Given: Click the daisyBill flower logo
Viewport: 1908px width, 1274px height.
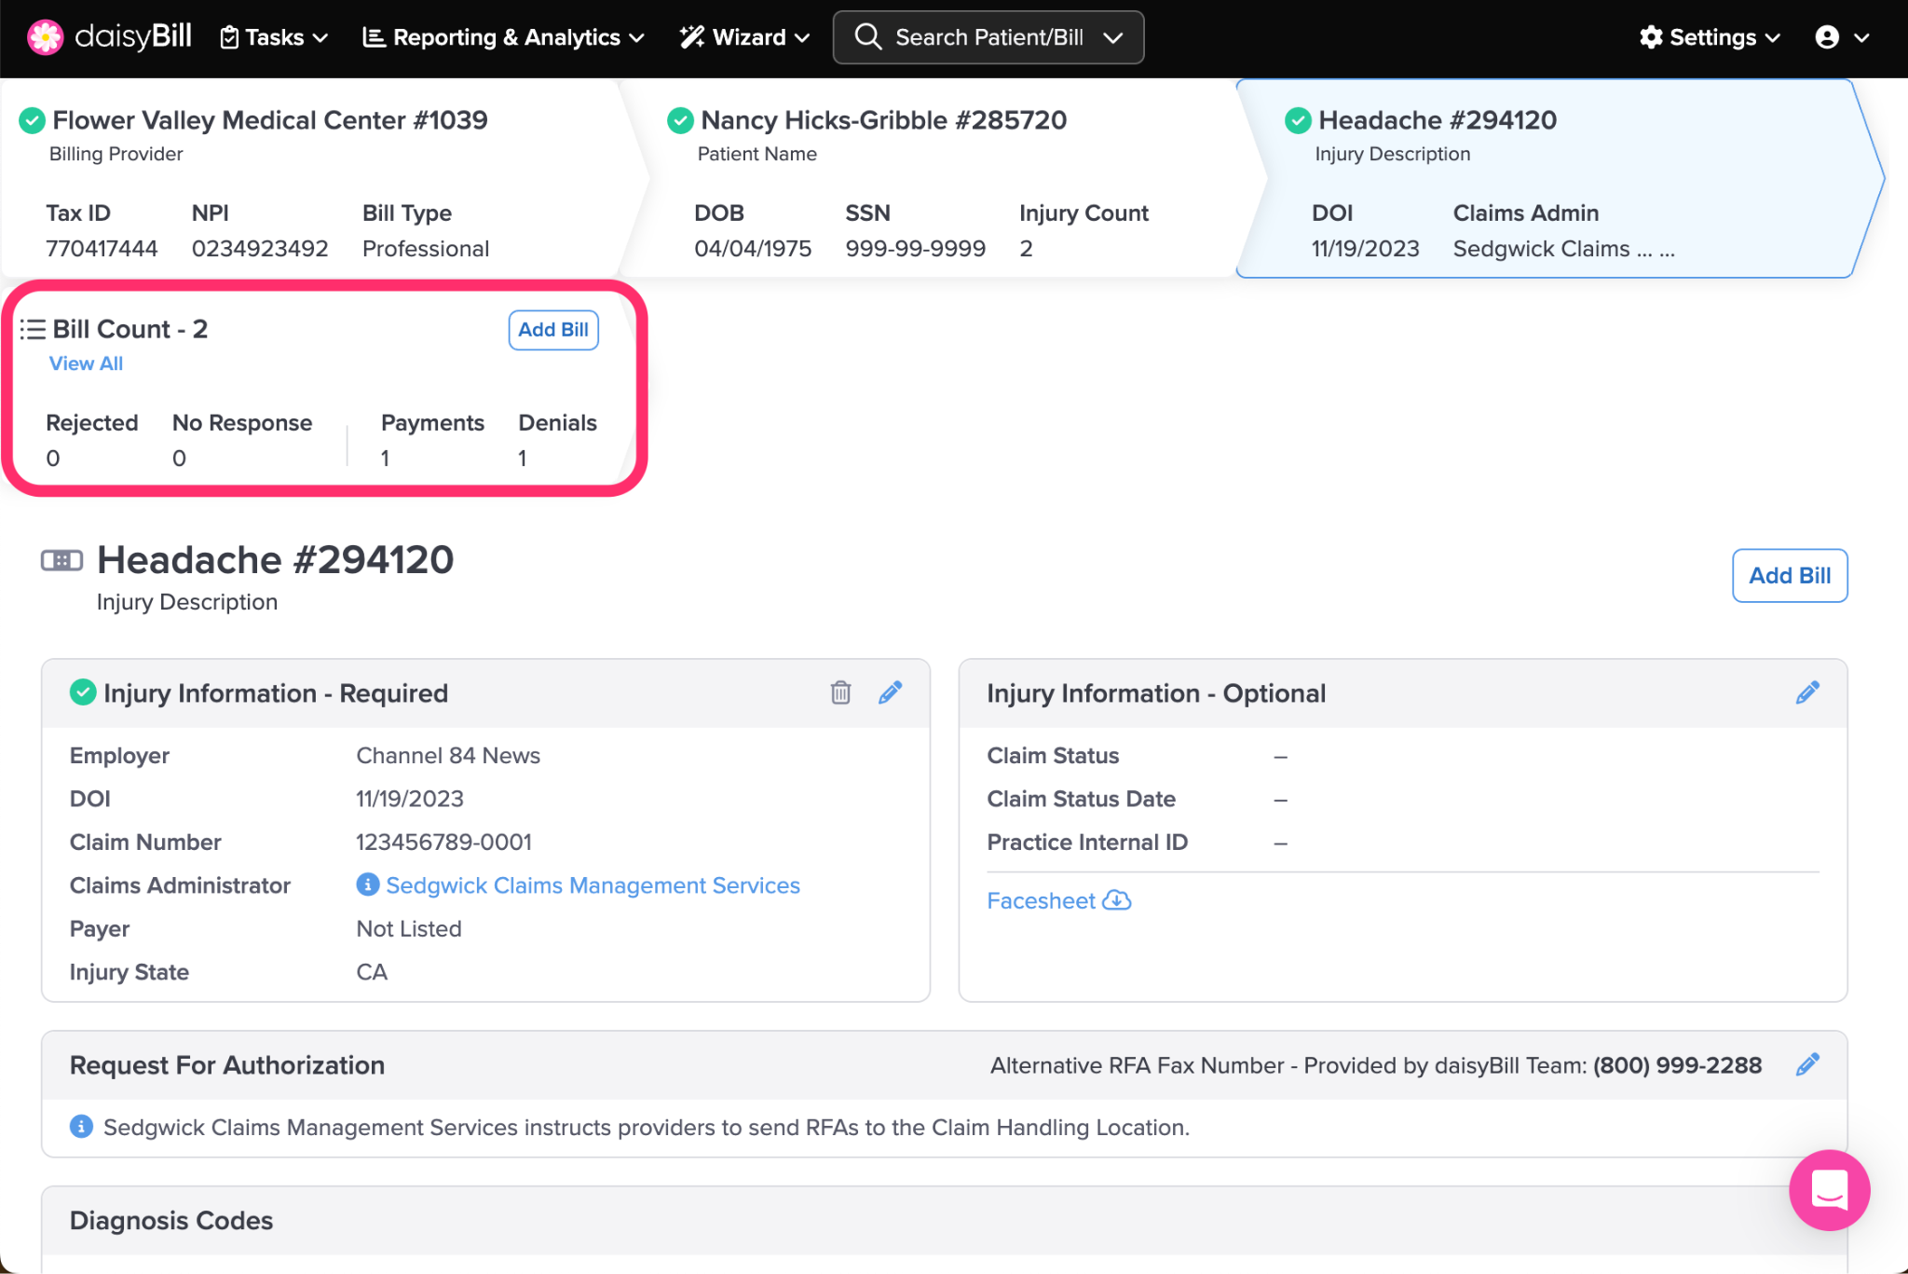Looking at the screenshot, I should 45,37.
